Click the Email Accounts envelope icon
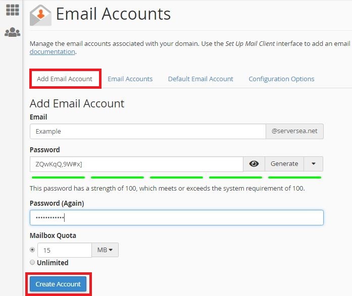This screenshot has width=352, height=296. click(40, 15)
